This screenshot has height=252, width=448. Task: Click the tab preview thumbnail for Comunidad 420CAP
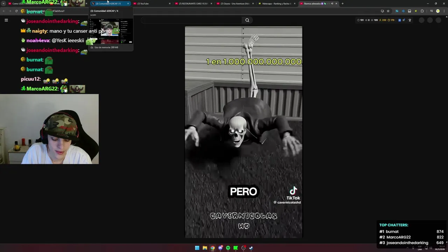(x=111, y=31)
